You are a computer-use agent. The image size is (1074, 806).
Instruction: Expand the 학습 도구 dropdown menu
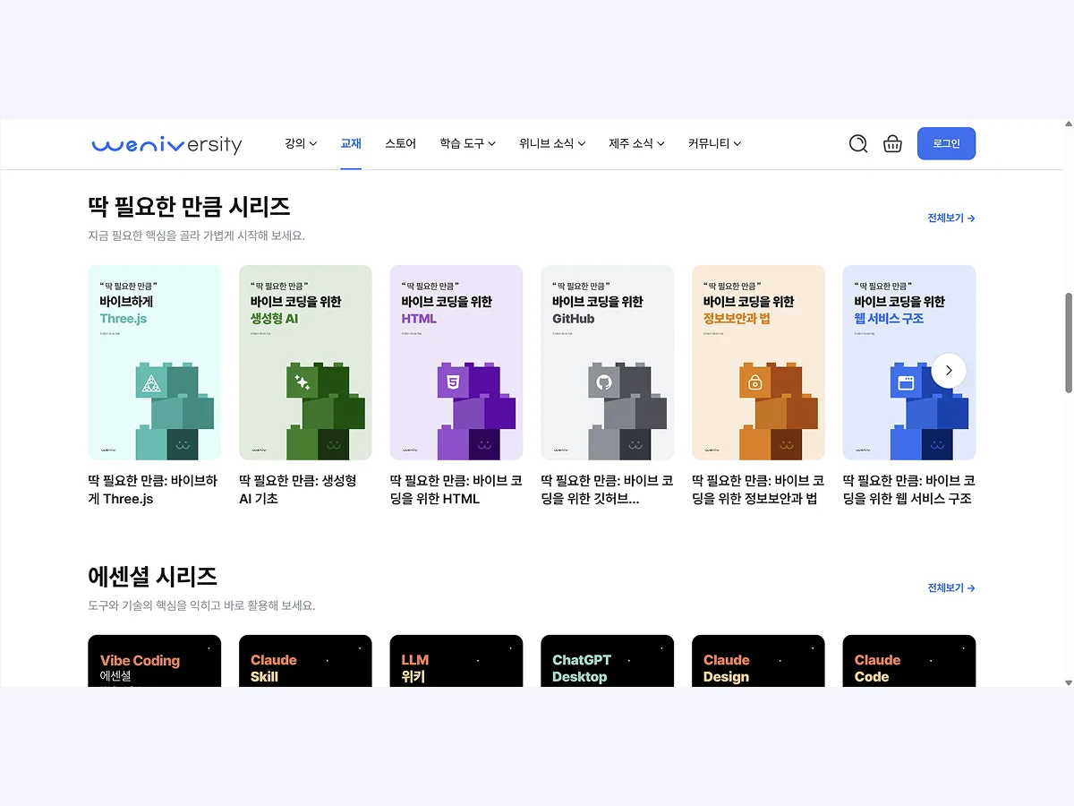coord(467,143)
